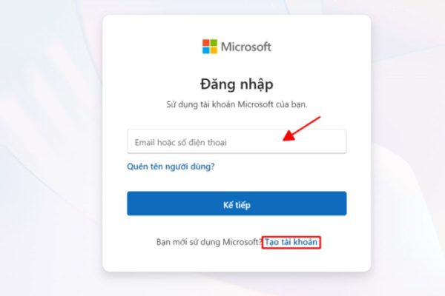This screenshot has height=296, width=445.
Task: Click the blue square of Microsoft logo
Action: click(206, 50)
